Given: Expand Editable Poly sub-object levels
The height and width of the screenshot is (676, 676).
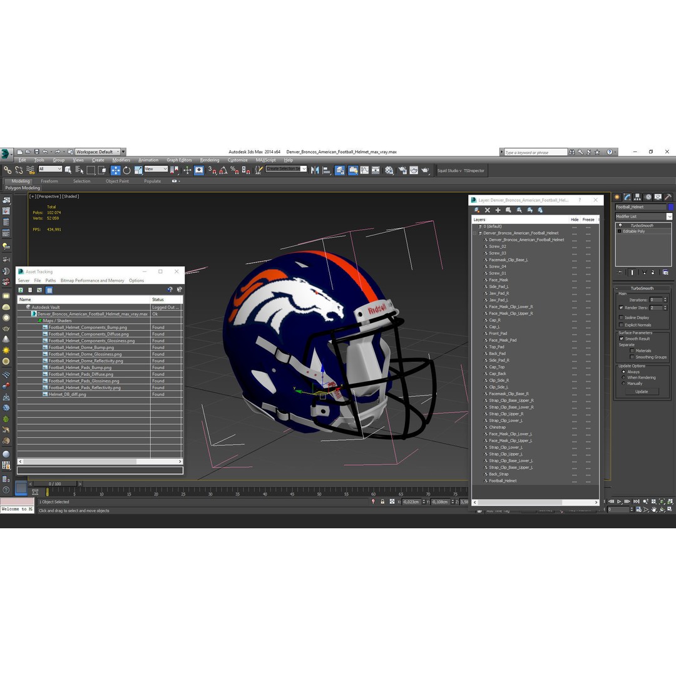Looking at the screenshot, I should tap(620, 232).
